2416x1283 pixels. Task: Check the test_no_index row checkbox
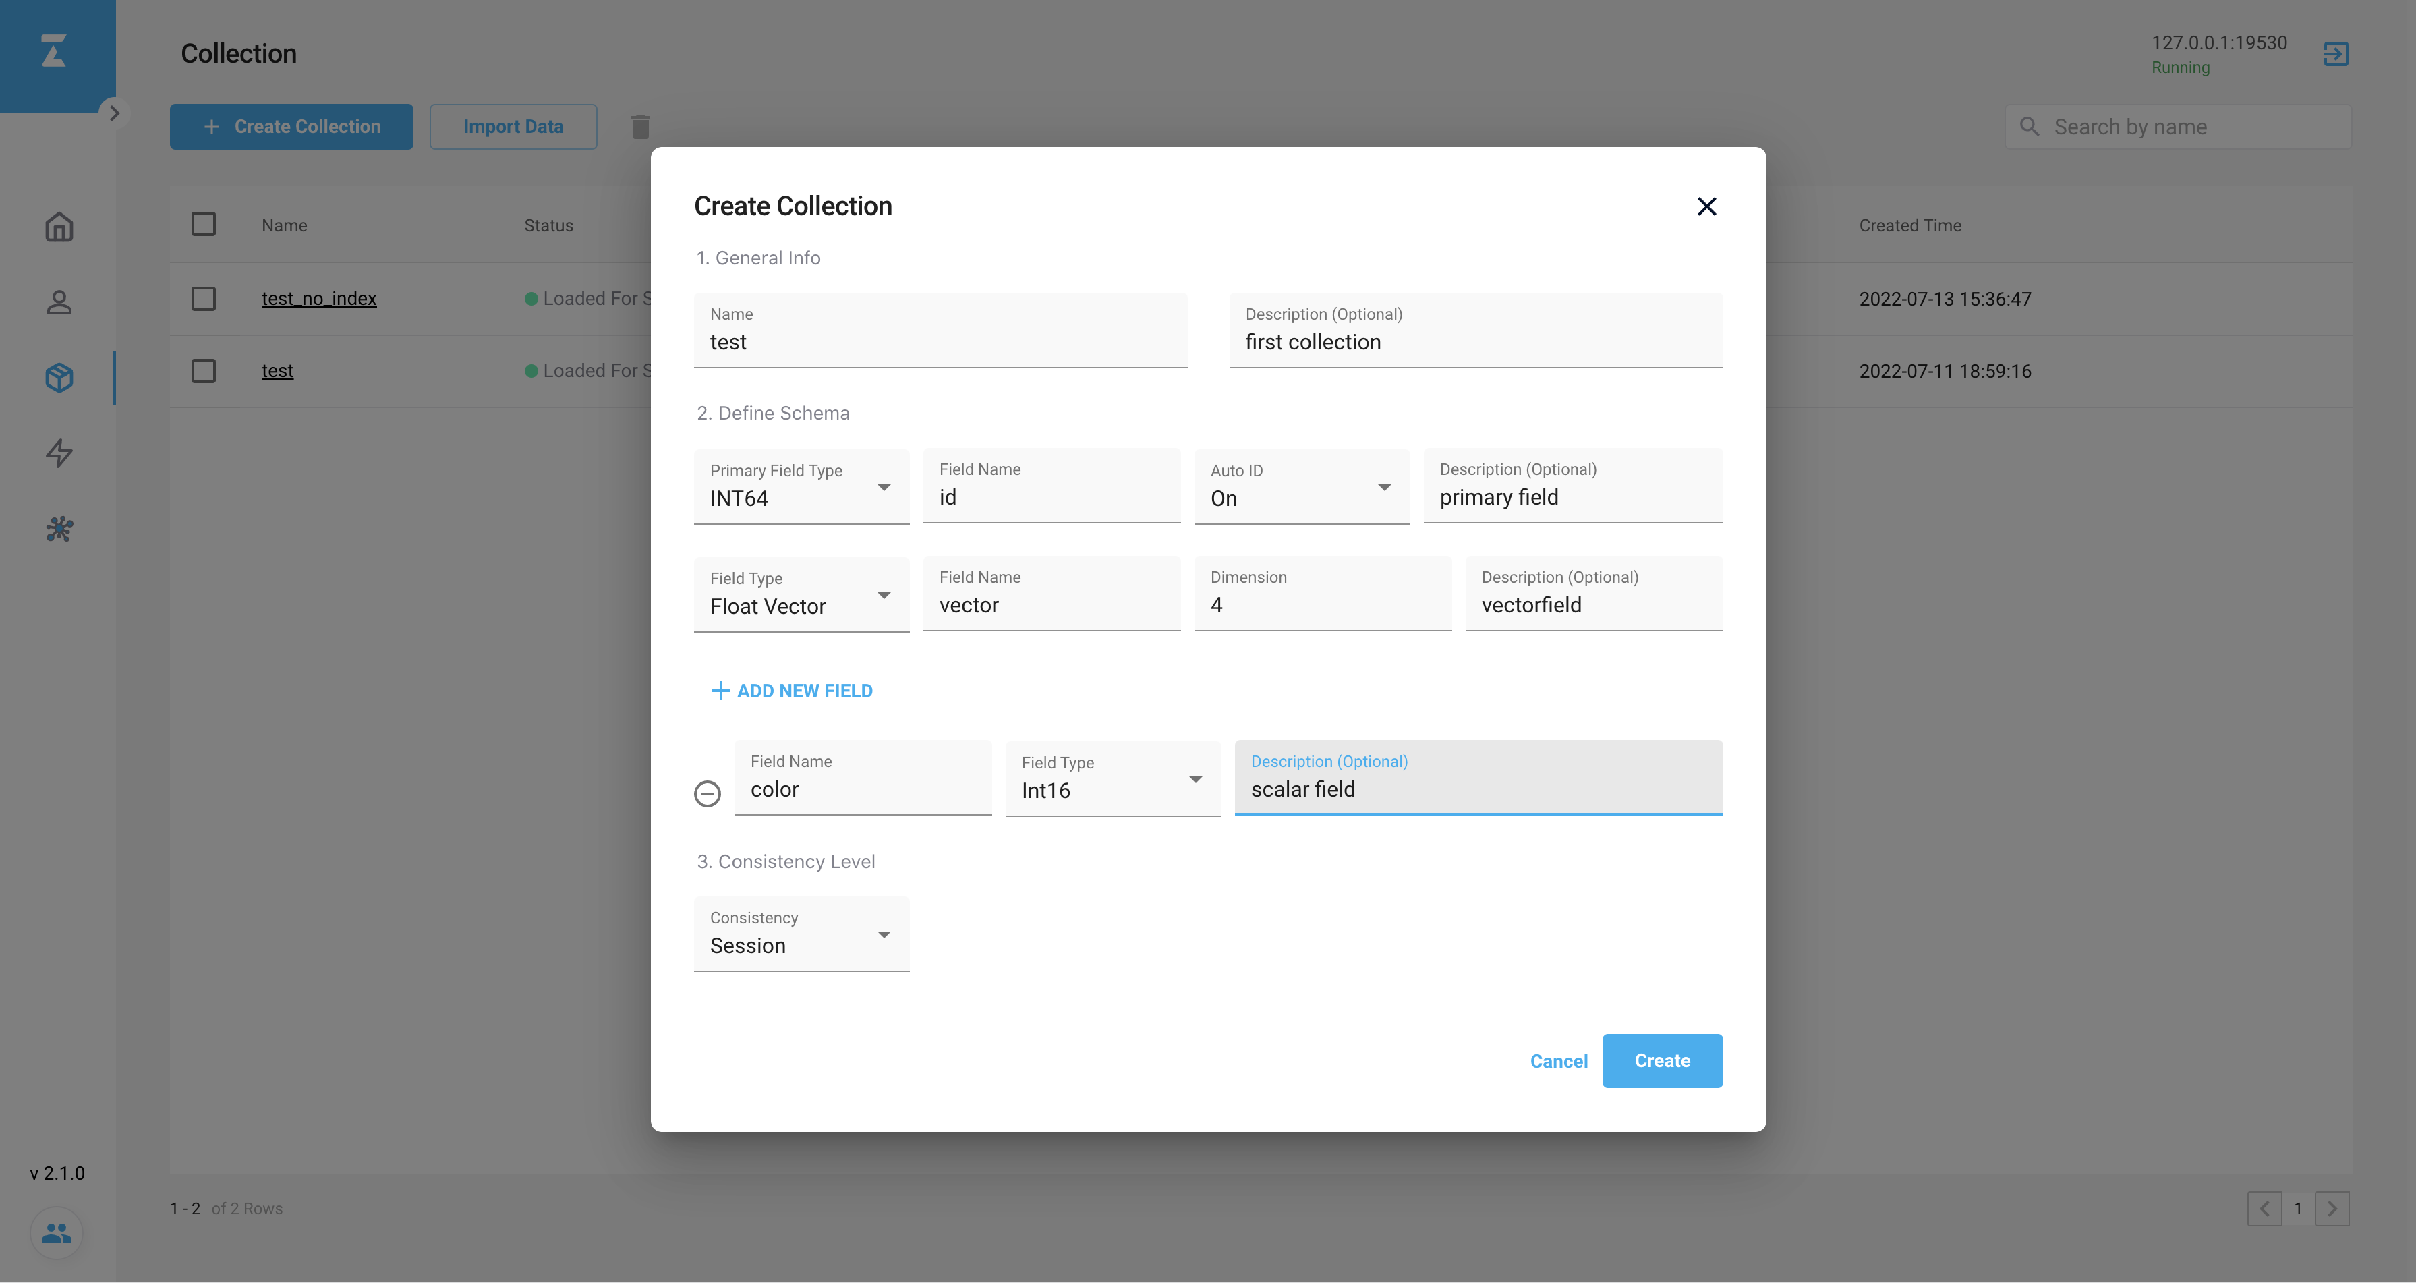(x=204, y=298)
